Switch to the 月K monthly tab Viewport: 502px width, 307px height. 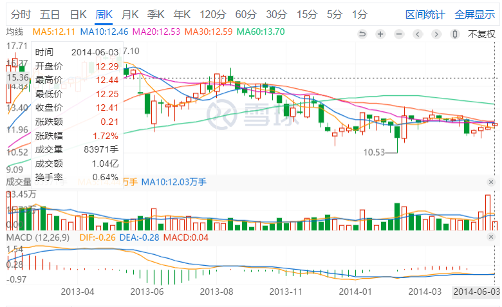(x=130, y=14)
